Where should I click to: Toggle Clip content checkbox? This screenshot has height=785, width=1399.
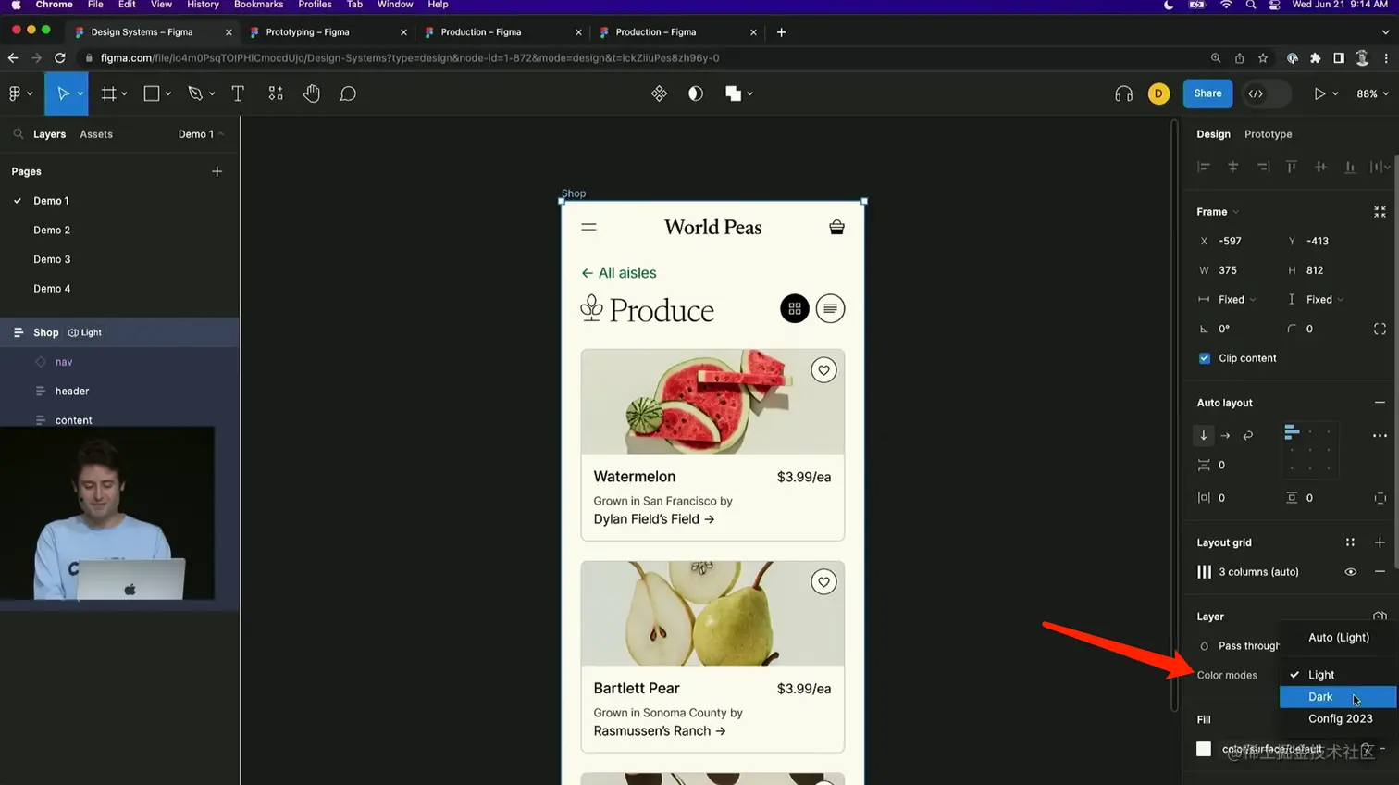(x=1205, y=358)
